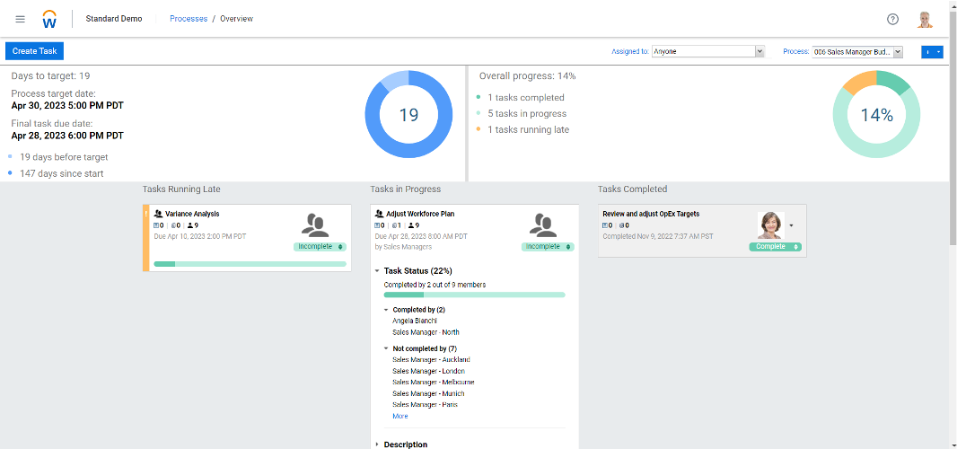957x449 pixels.
Task: Open the Process selection dropdown
Action: coord(857,52)
